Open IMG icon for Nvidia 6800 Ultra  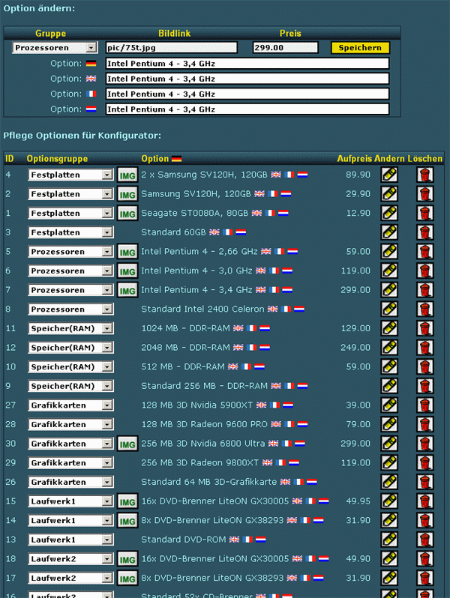point(127,444)
